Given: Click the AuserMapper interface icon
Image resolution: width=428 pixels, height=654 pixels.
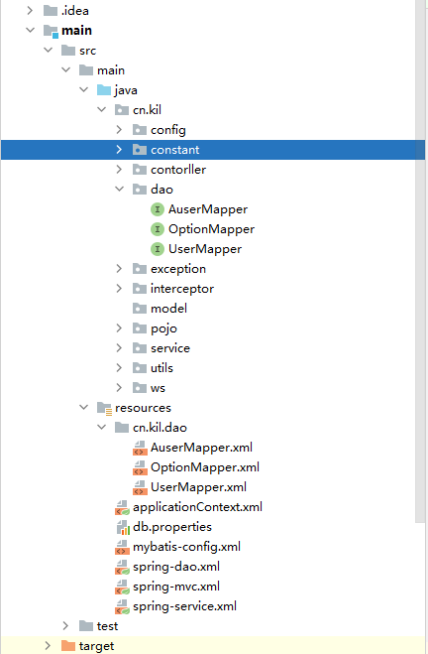Looking at the screenshot, I should point(157,209).
